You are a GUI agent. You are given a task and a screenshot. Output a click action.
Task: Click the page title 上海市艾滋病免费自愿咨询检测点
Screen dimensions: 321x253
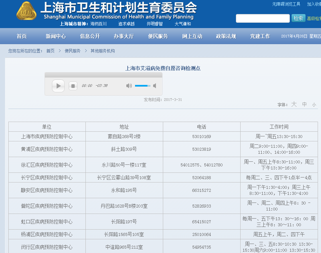pyautogui.click(x=163, y=68)
